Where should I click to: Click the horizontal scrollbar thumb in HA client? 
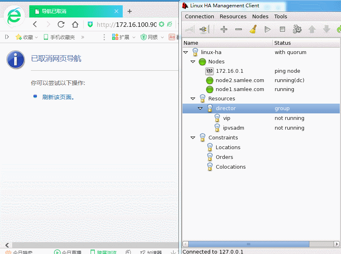[249, 244]
